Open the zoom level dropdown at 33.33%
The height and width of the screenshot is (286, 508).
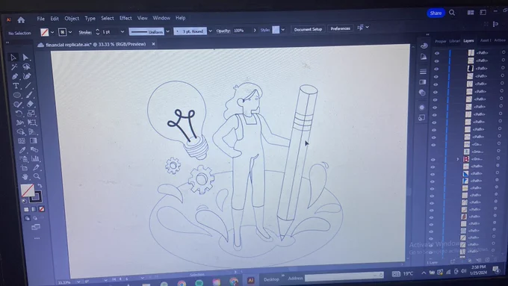coord(78,282)
